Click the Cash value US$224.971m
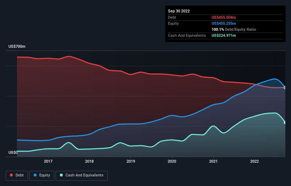The height and width of the screenshot is (186, 291). click(224, 35)
